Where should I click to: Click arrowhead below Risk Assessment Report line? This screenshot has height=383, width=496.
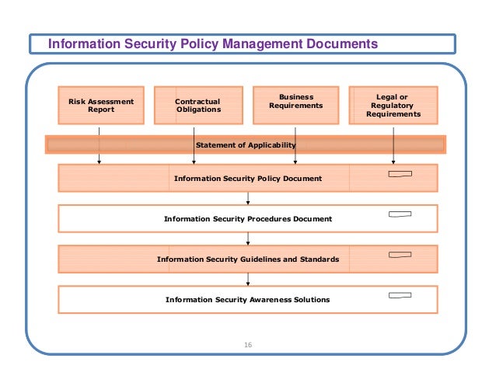(x=99, y=162)
